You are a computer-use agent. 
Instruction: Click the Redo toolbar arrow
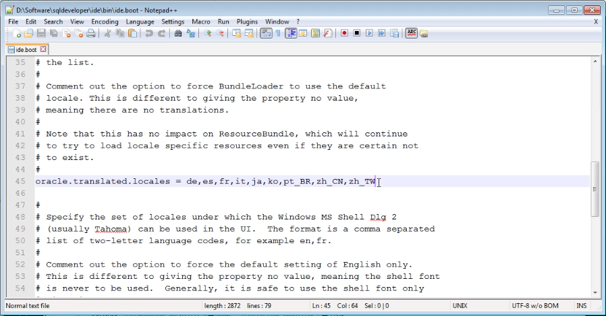tap(161, 34)
